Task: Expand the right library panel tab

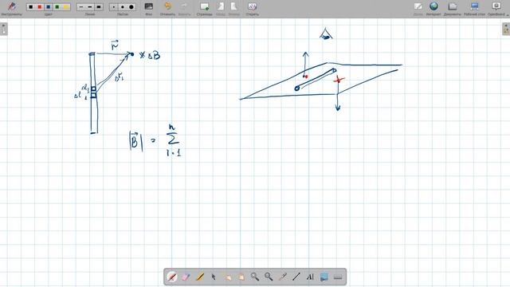Action: point(506,29)
